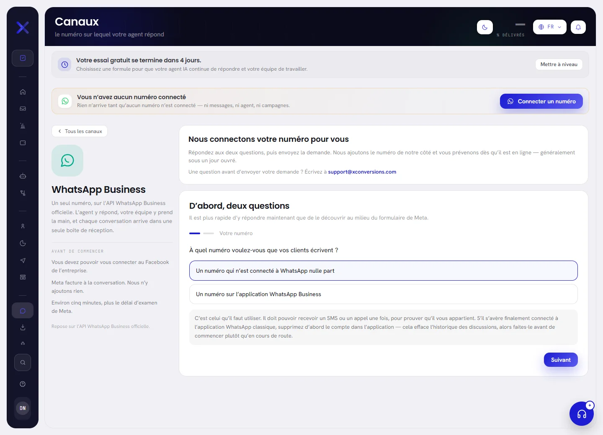
Task: Click the download icon in sidebar
Action: (23, 328)
